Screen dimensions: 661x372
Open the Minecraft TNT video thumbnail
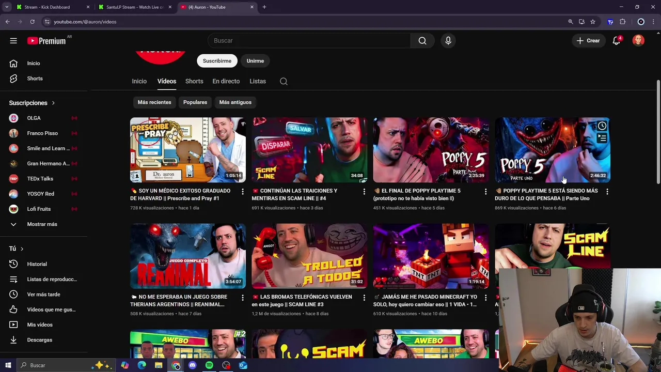[431, 256]
